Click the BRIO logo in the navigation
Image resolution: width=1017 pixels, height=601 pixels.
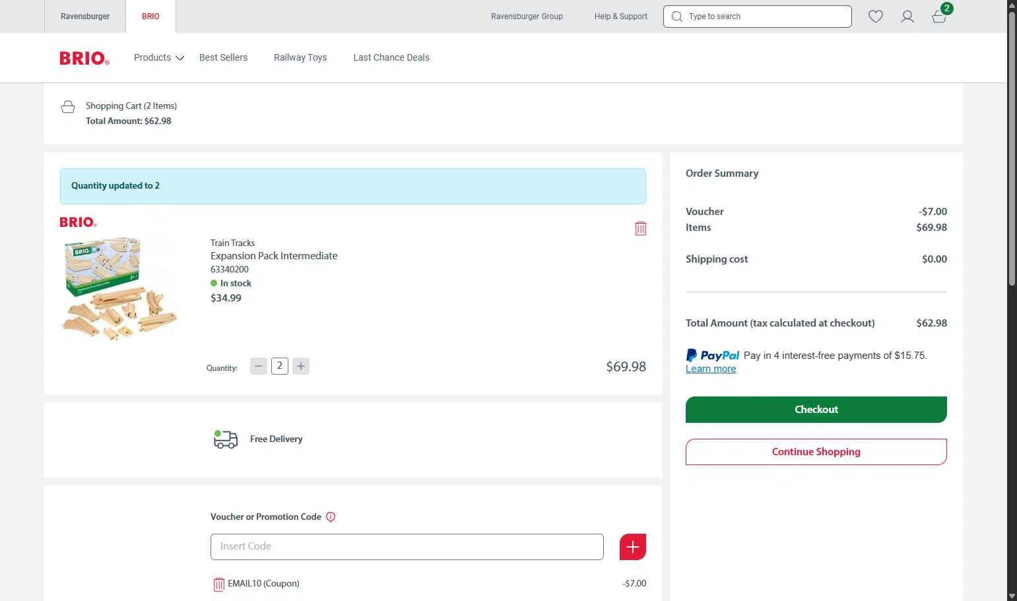click(84, 58)
